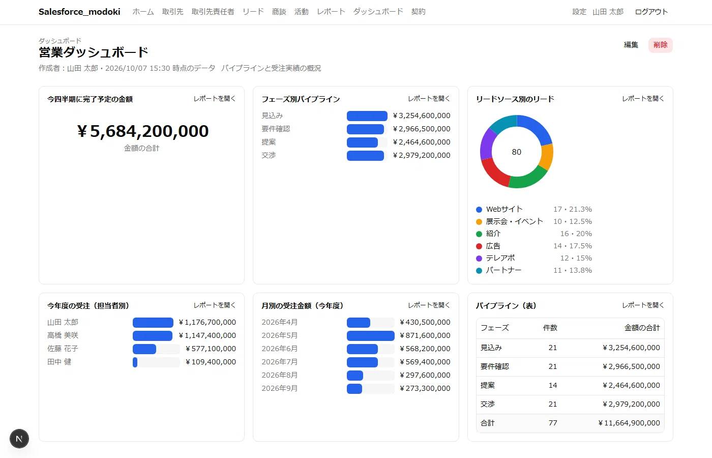Open the report for 今四半期に完了予定の金額
This screenshot has width=712, height=458.
[215, 99]
